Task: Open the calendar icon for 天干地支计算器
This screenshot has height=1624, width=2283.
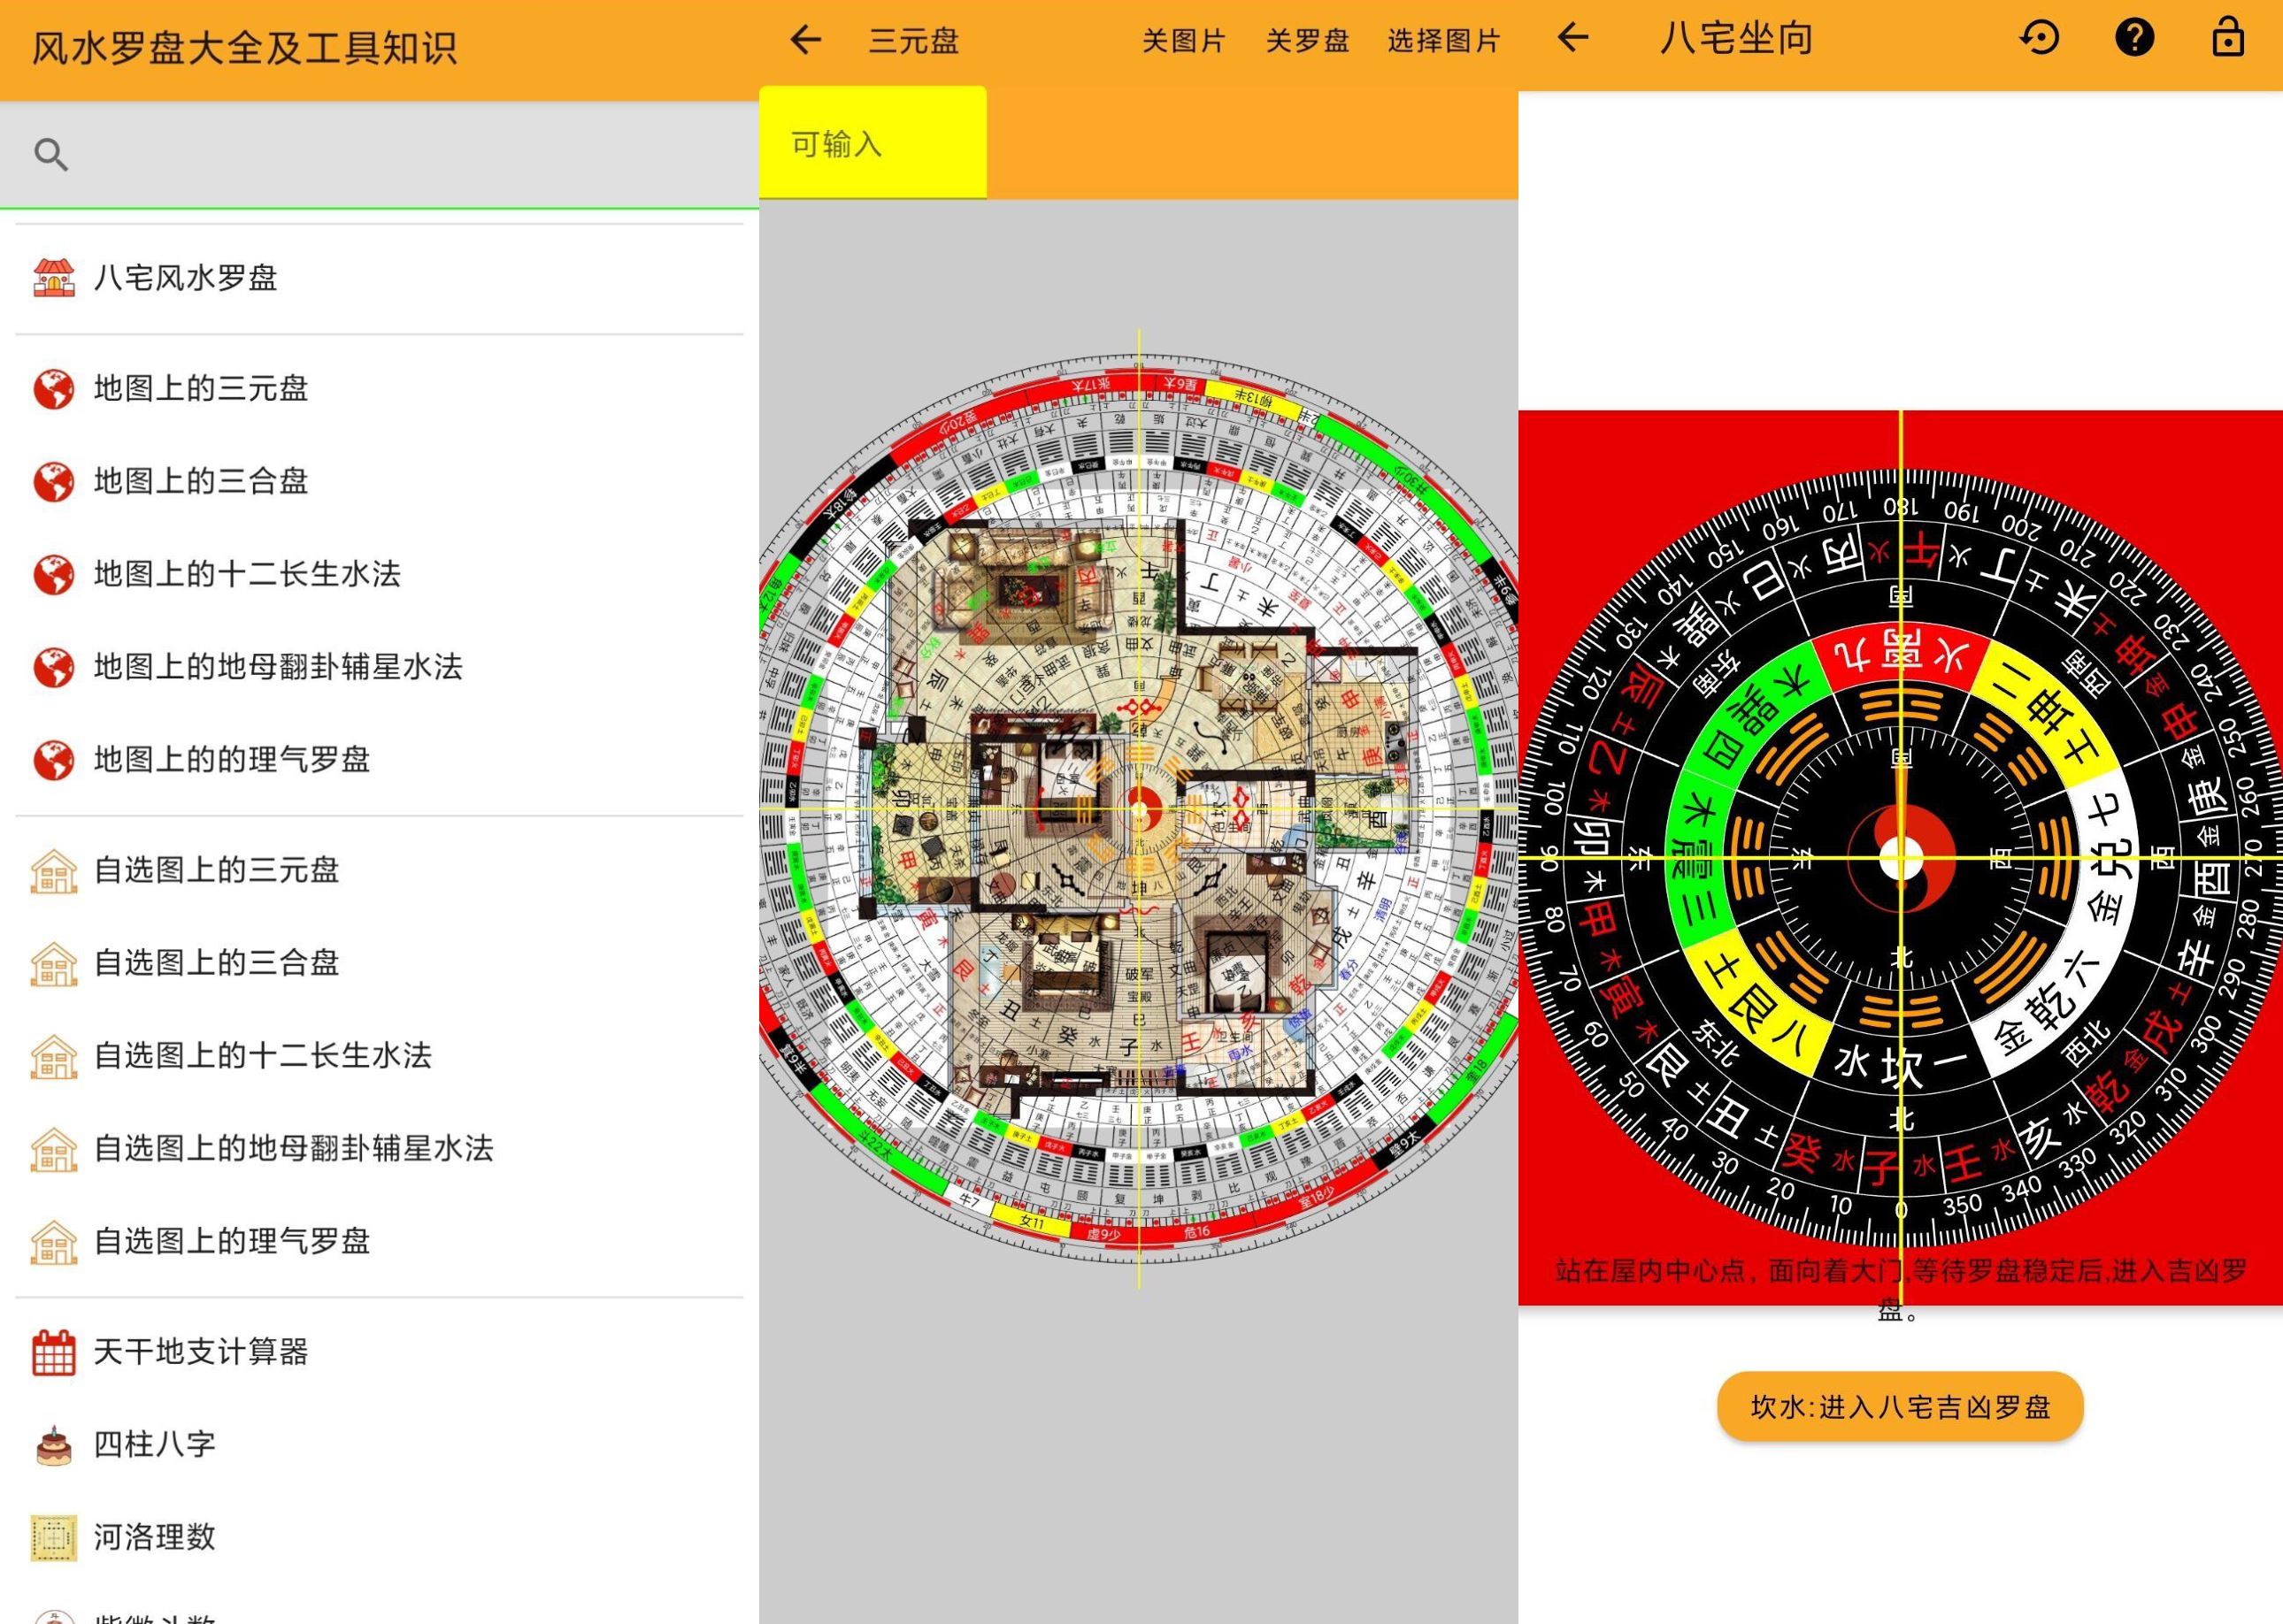Action: point(54,1352)
